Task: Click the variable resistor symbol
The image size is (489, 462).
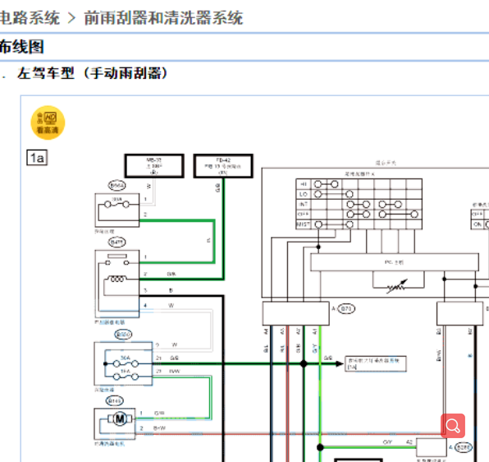Action: click(396, 286)
